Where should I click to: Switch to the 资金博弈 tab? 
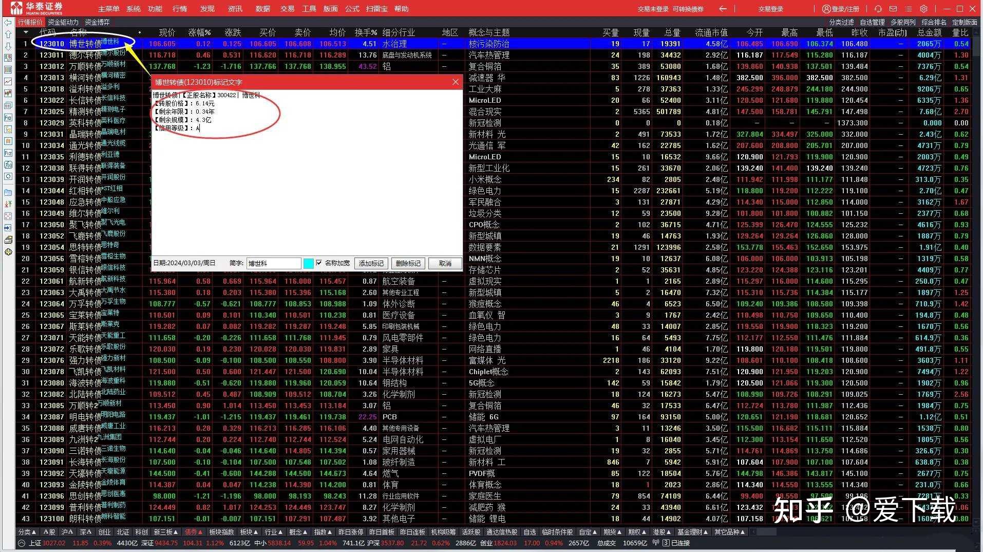tap(97, 22)
